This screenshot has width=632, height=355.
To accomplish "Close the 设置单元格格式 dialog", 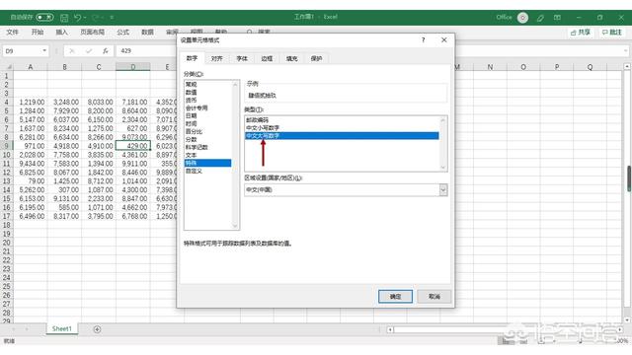I will point(443,40).
